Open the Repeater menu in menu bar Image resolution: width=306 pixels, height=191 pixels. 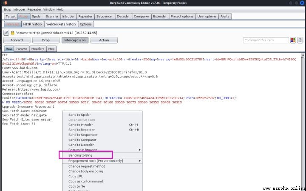coord(34,9)
